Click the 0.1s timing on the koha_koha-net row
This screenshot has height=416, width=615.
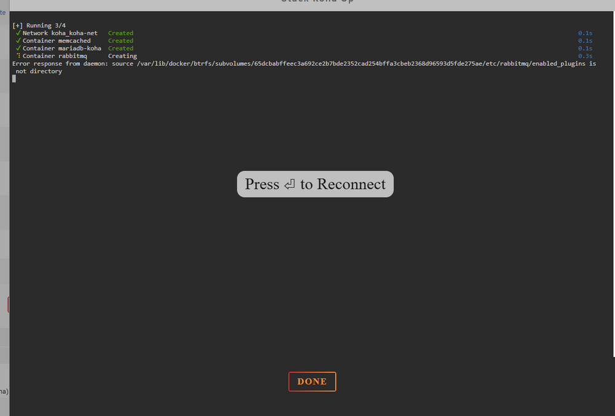(585, 33)
